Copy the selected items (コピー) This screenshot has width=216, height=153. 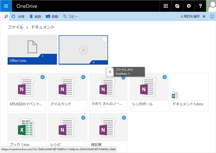click(x=71, y=17)
